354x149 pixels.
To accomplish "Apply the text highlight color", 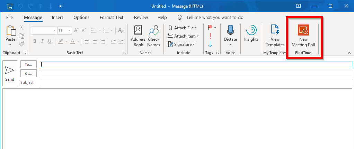I will click(61, 41).
